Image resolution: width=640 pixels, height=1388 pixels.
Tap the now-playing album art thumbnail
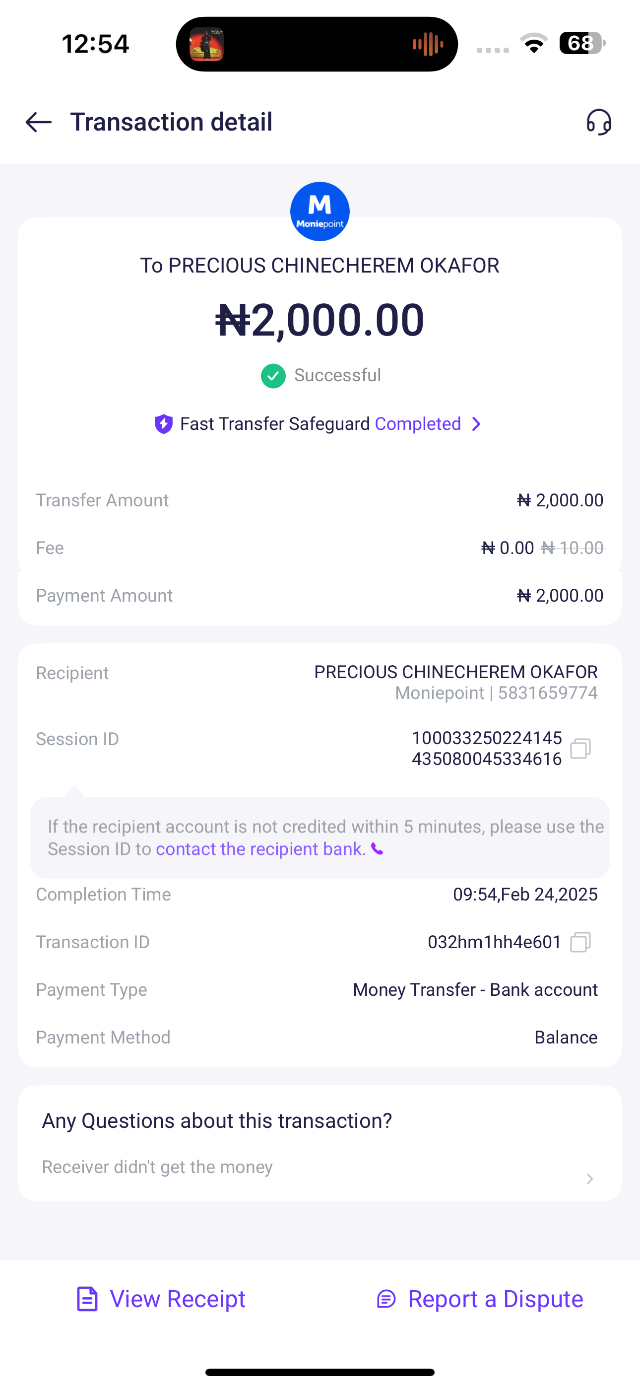pos(206,44)
